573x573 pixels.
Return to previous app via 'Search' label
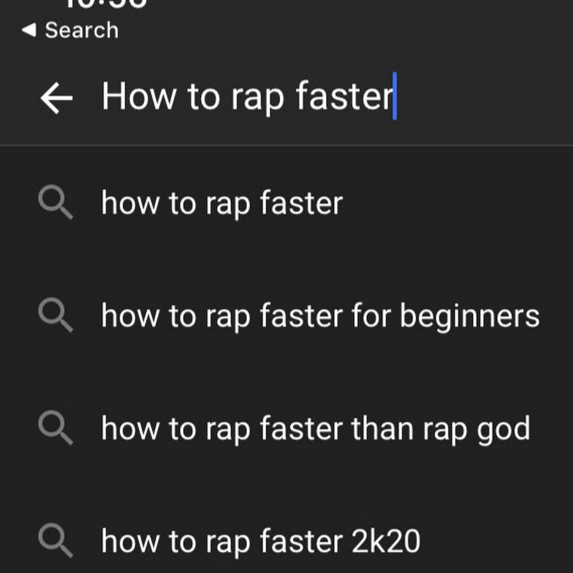pyautogui.click(x=81, y=30)
